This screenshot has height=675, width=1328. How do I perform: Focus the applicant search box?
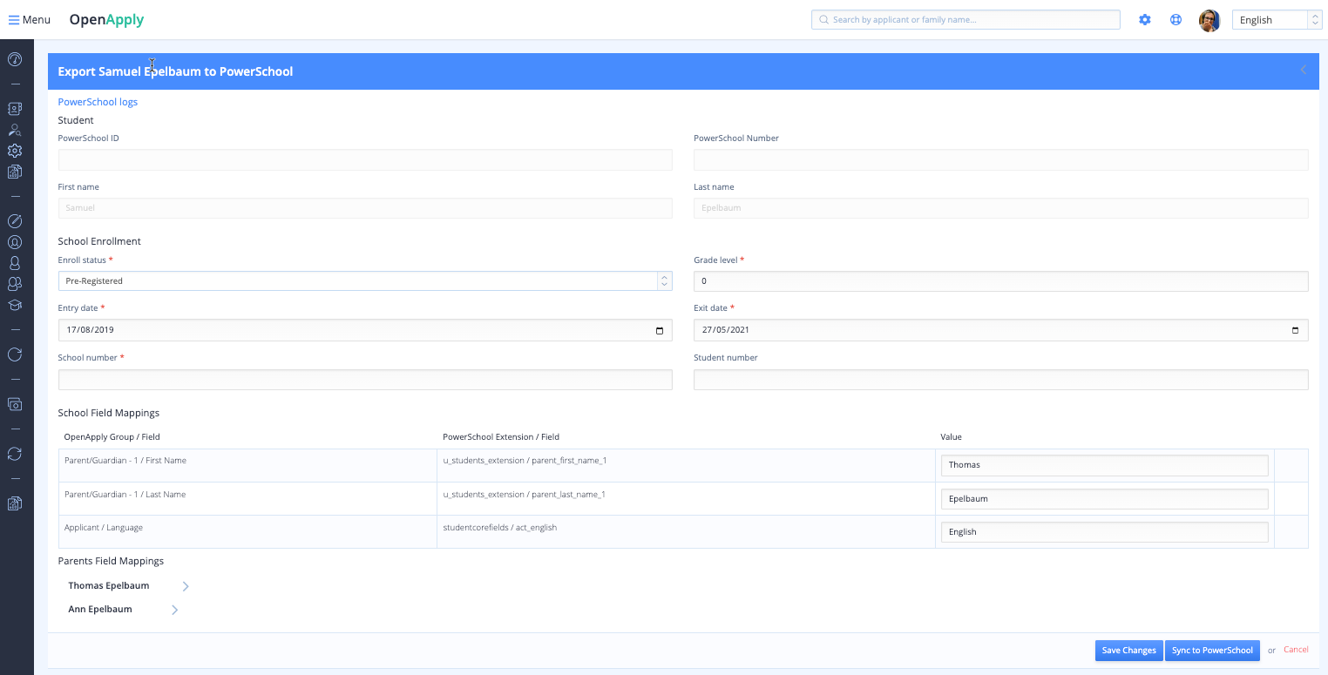(966, 19)
